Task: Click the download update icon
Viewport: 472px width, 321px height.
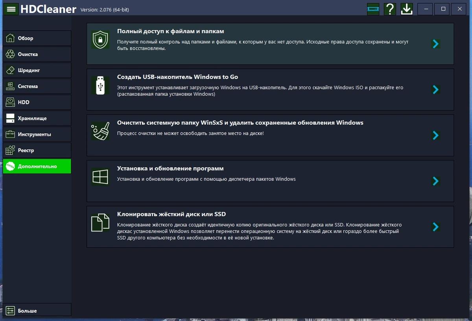Action: (x=407, y=9)
